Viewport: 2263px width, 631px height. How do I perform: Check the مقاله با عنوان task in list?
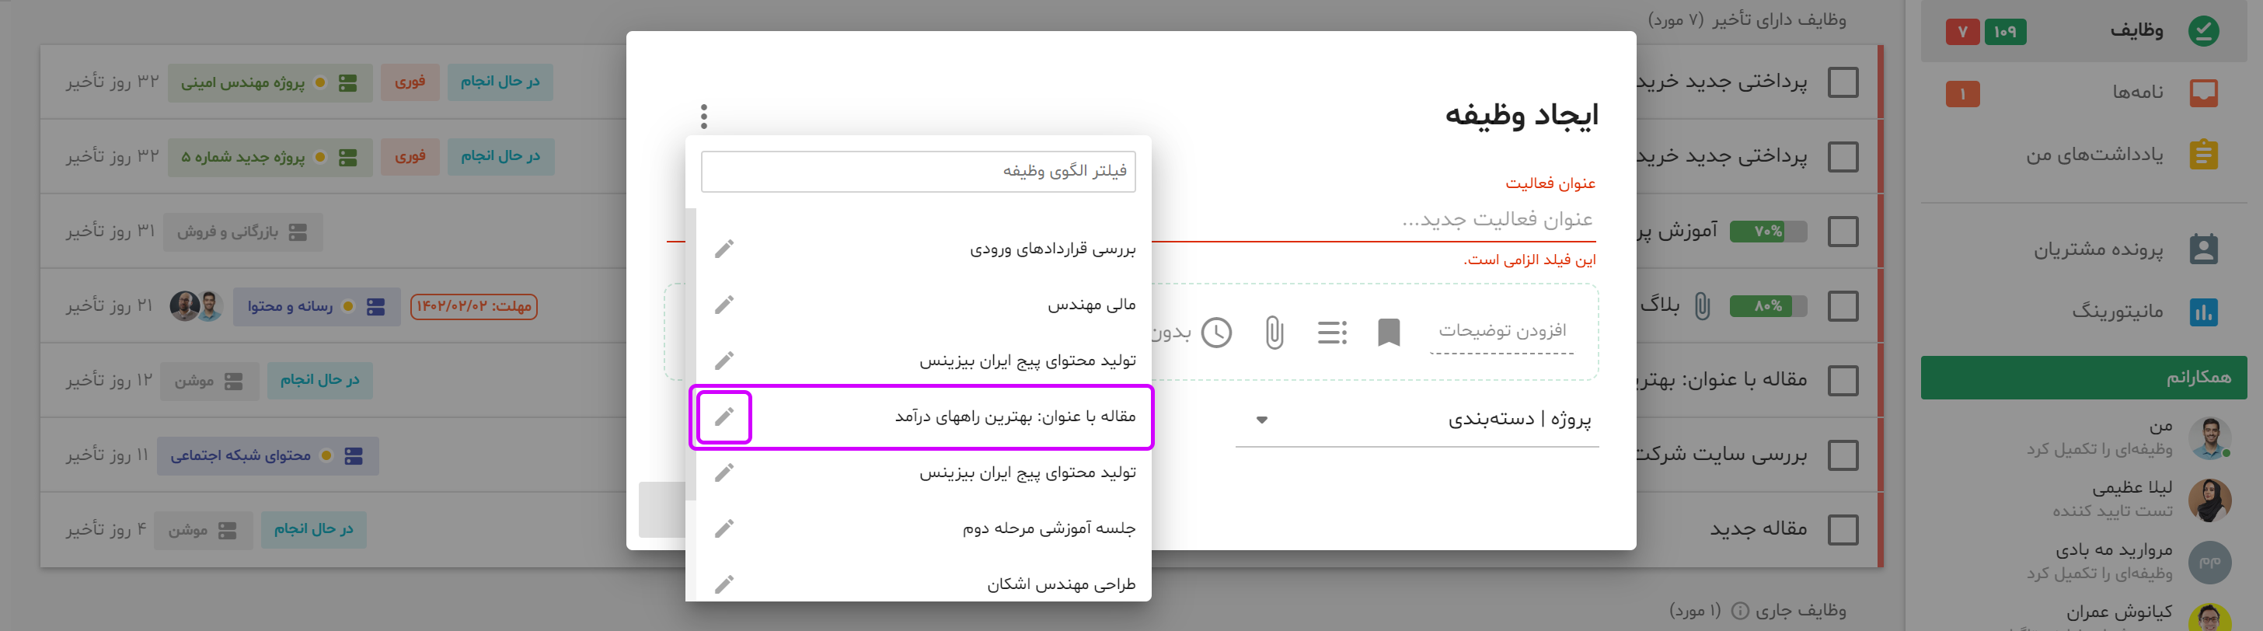(x=1843, y=381)
